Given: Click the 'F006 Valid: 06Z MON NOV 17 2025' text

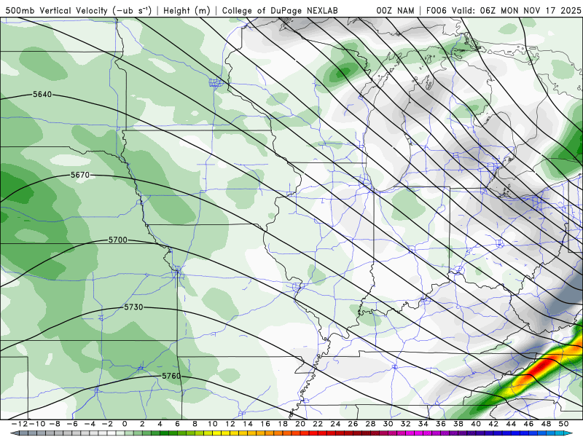Looking at the screenshot, I should (x=504, y=11).
